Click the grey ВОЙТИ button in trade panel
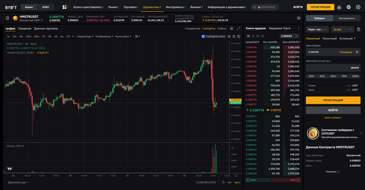The height and width of the screenshot is (190, 365). click(x=333, y=110)
